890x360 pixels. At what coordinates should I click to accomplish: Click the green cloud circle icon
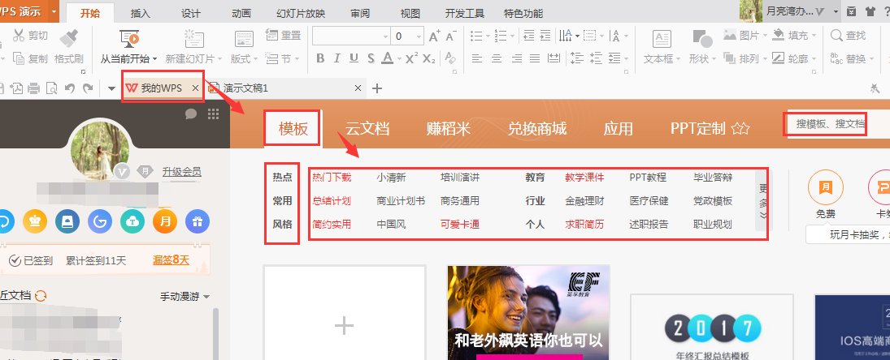(x=132, y=221)
